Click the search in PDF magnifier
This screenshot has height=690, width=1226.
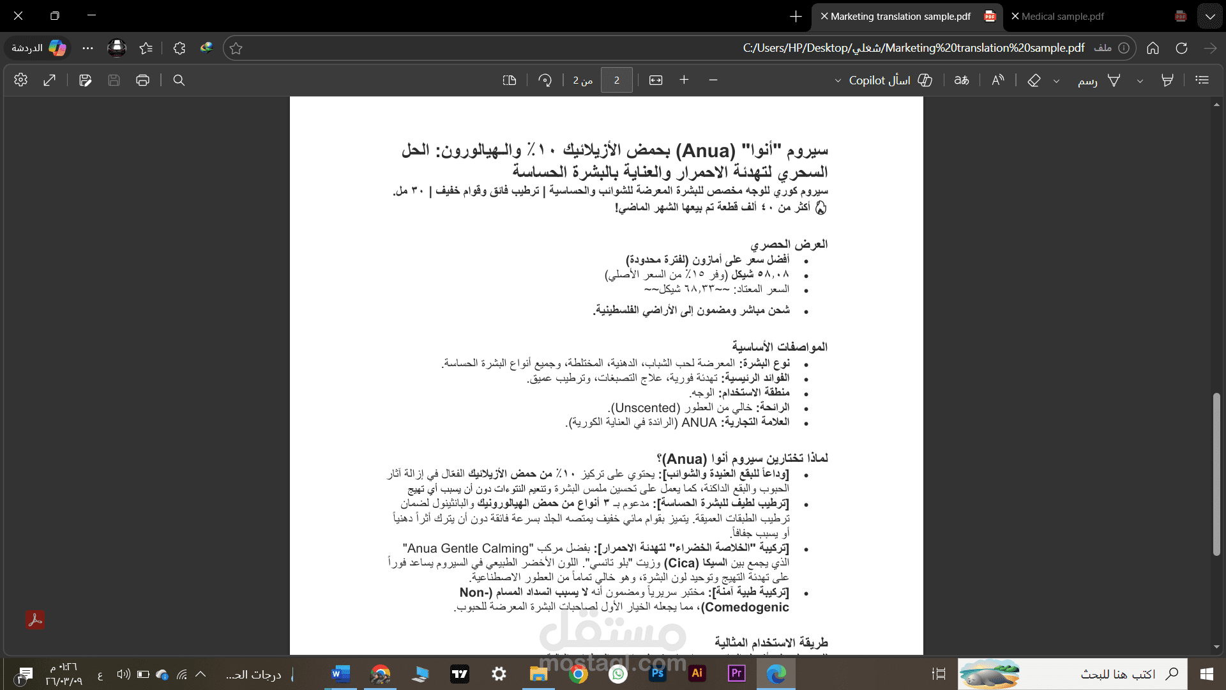[x=179, y=80]
